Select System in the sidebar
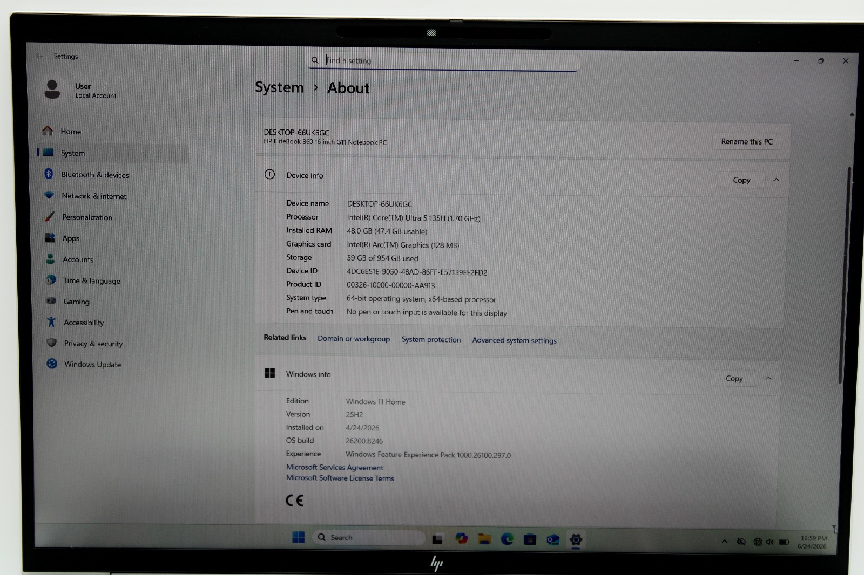 click(73, 153)
